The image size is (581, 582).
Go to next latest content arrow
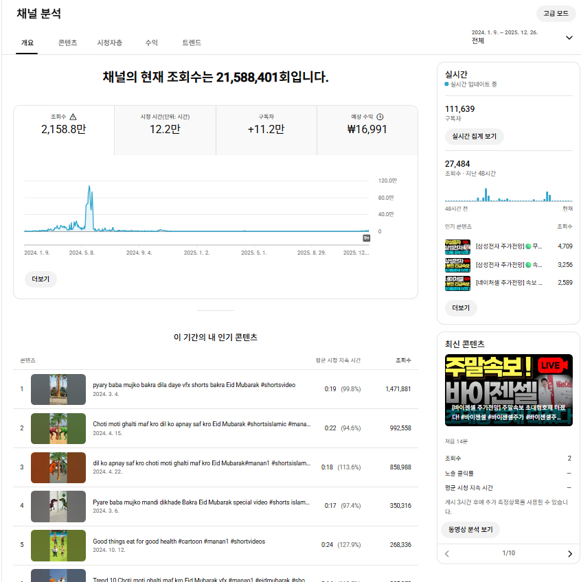pos(569,554)
